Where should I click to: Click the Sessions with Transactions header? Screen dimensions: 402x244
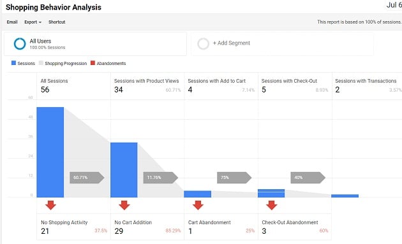pos(366,81)
